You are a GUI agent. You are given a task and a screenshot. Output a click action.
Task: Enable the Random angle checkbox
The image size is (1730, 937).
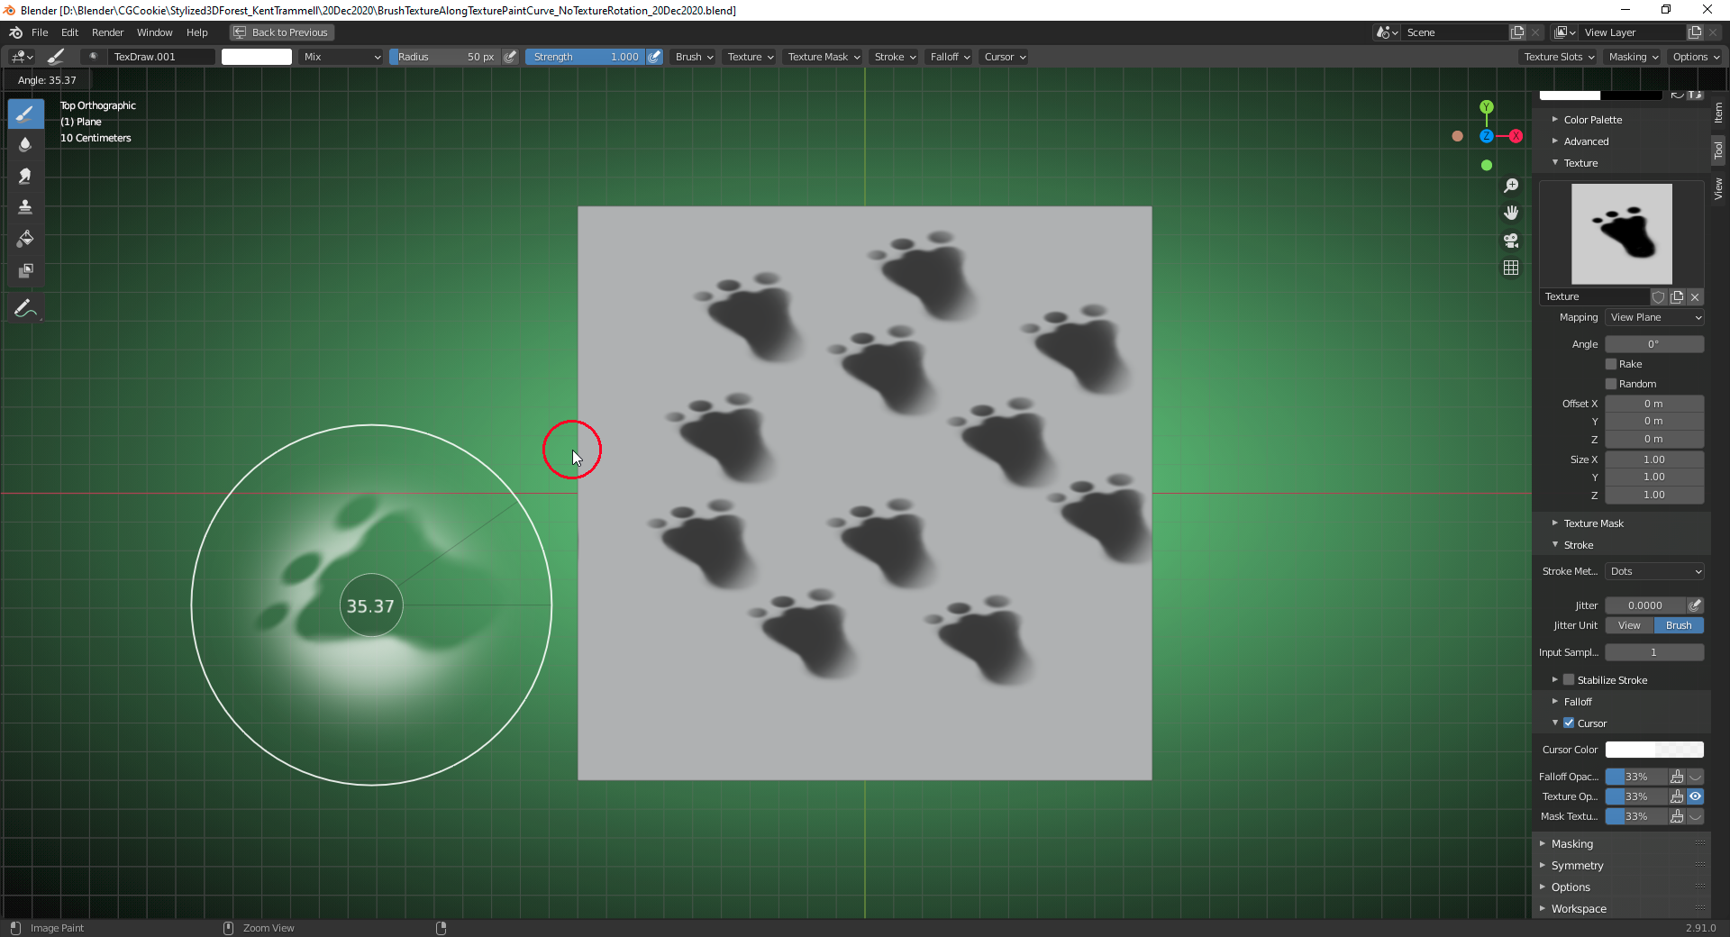pos(1611,384)
